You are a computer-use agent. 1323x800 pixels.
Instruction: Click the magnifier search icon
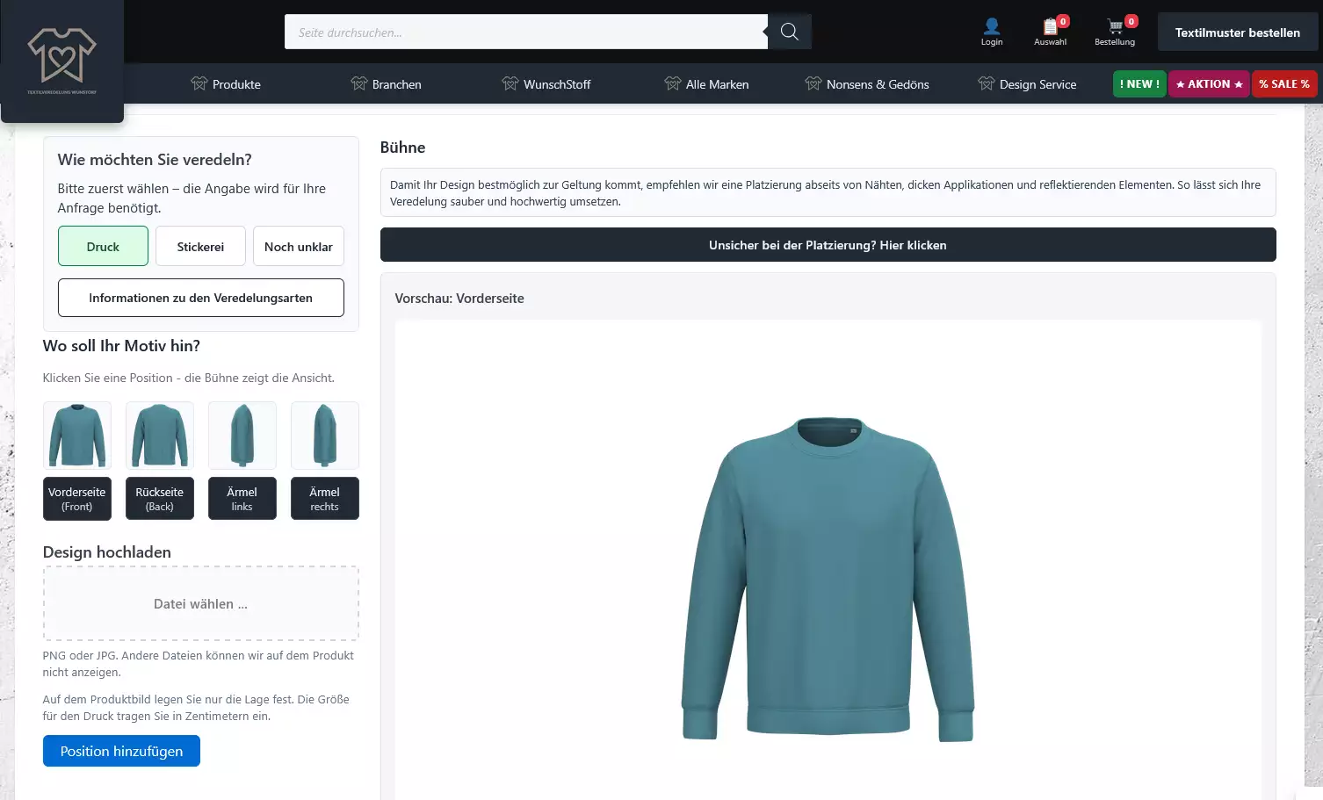coord(789,32)
